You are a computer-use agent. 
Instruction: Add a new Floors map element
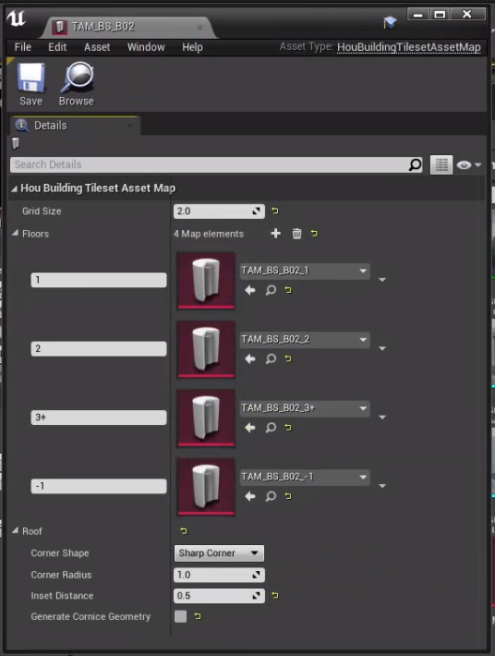(275, 234)
